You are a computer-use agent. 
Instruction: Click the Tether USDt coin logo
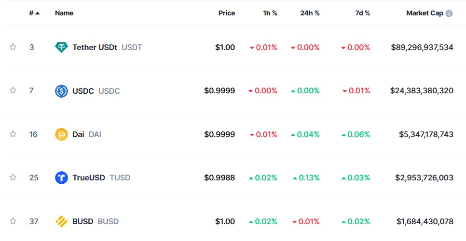click(61, 47)
